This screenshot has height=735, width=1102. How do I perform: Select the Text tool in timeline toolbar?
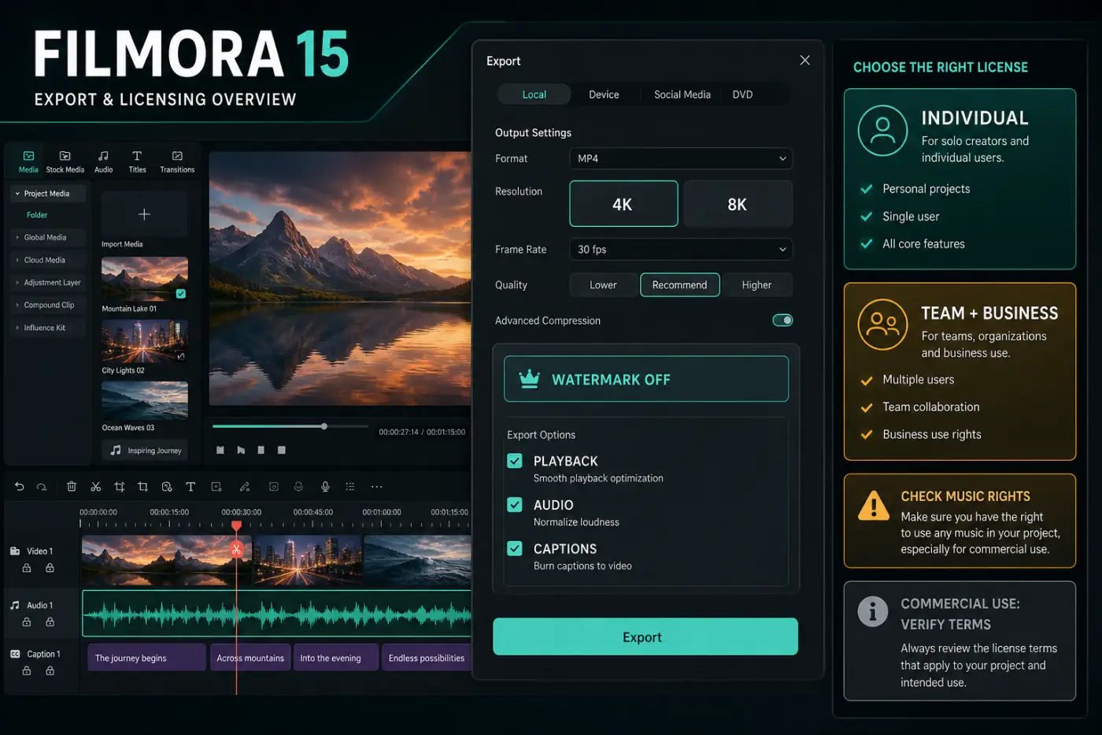[x=190, y=487]
